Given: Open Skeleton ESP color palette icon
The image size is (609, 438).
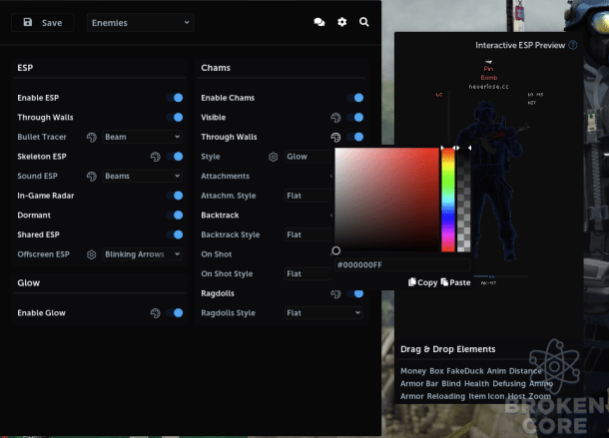Looking at the screenshot, I should point(156,157).
